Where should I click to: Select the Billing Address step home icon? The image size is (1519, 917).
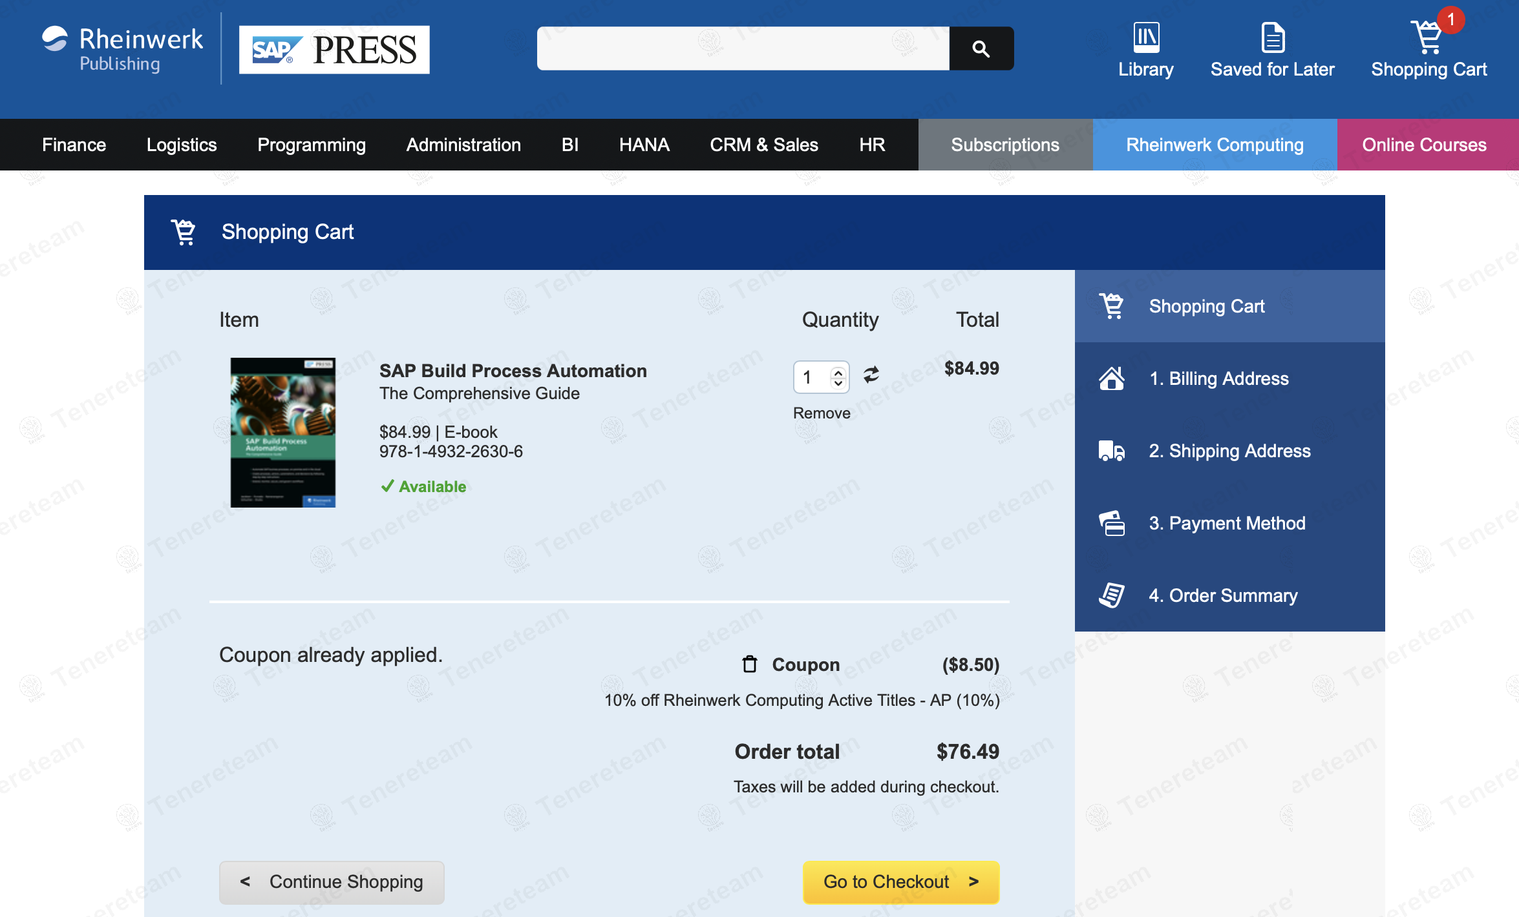(x=1111, y=378)
